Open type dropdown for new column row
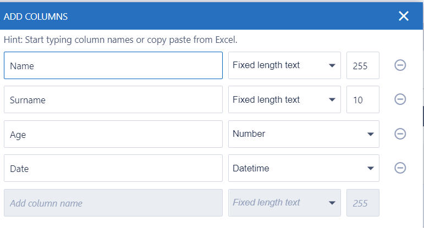The height and width of the screenshot is (228, 424). pos(284,203)
